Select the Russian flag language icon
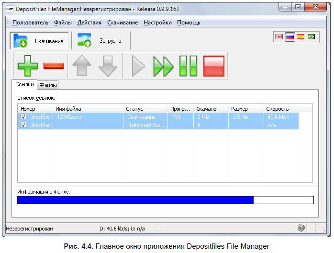 click(x=289, y=37)
